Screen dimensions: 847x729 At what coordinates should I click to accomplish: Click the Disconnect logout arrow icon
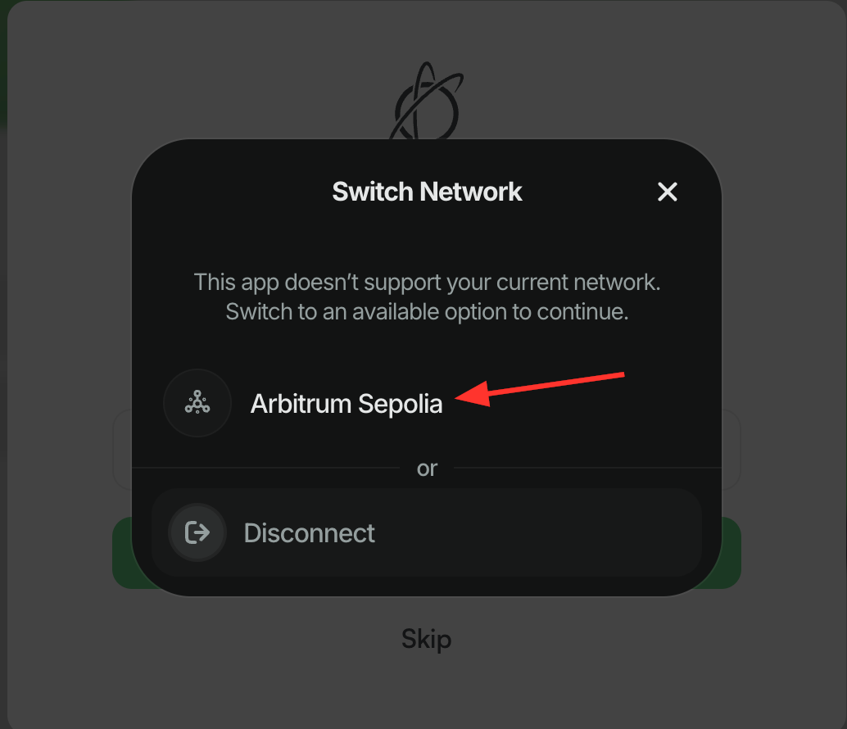click(197, 532)
